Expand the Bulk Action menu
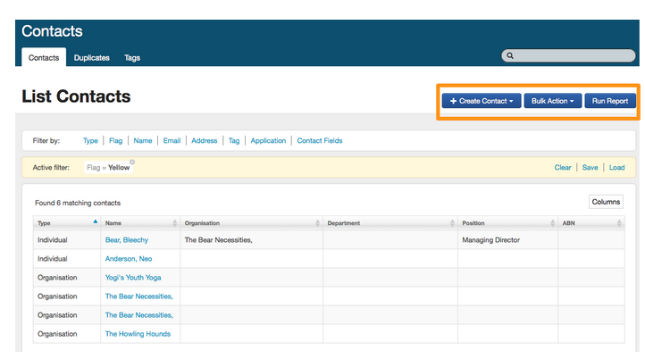This screenshot has width=645, height=359. tap(552, 101)
